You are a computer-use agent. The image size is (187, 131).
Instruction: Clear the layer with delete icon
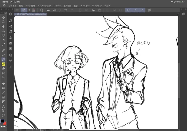tap(80, 10)
